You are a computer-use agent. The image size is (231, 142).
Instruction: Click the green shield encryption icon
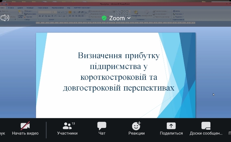[x=104, y=18]
